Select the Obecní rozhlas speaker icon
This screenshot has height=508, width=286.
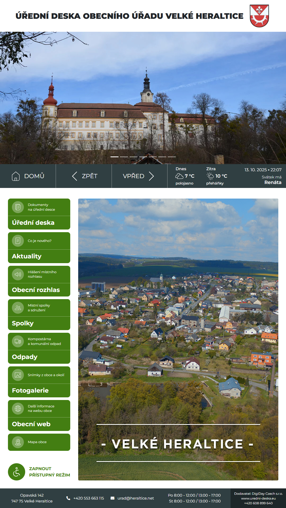click(18, 274)
